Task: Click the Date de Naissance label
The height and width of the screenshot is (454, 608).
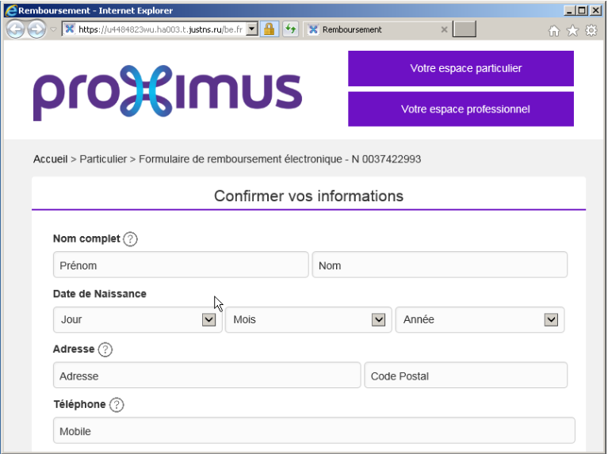Action: point(100,294)
